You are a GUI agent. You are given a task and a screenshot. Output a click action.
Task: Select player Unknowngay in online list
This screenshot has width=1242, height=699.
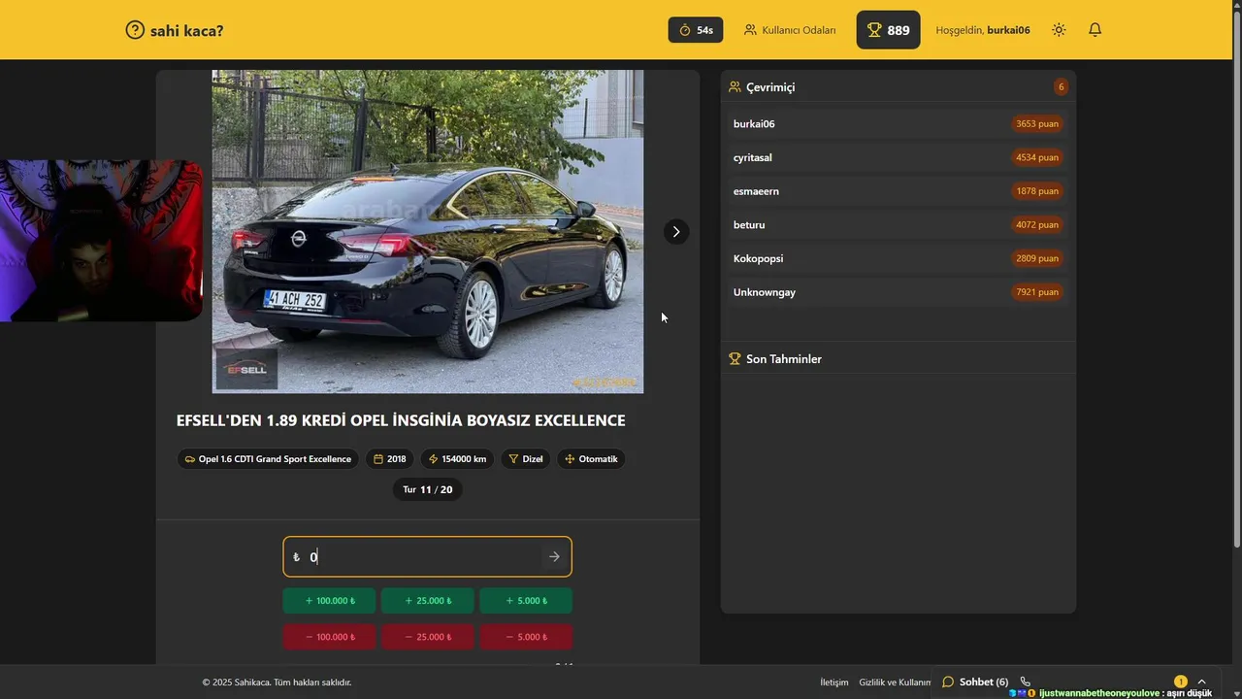coord(898,292)
